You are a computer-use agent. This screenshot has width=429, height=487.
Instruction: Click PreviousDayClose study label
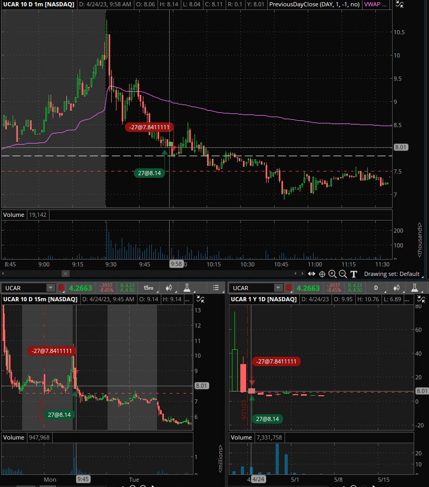[314, 4]
